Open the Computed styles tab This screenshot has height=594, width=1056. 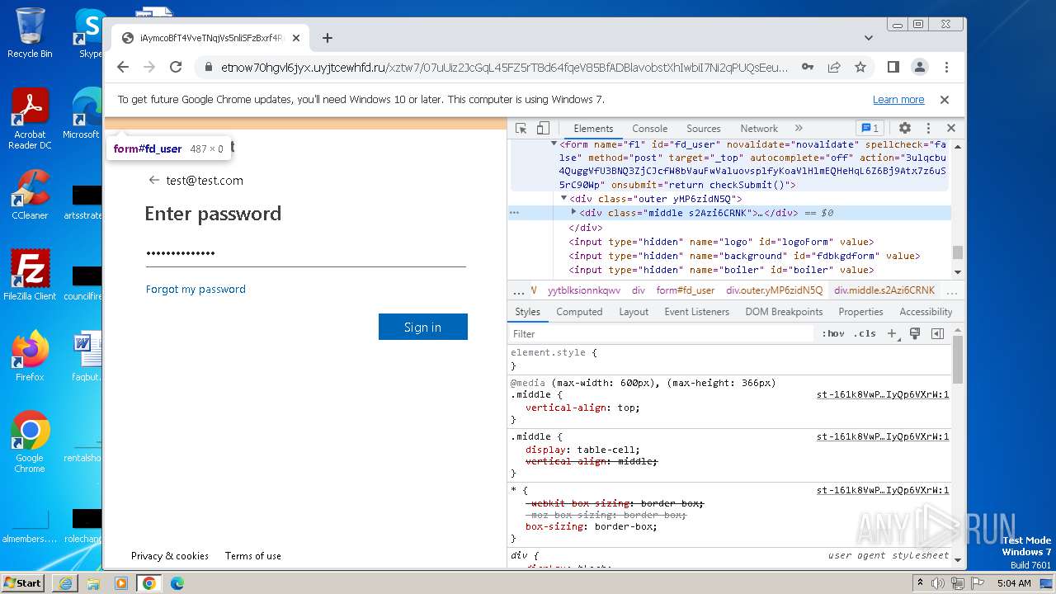[x=579, y=312]
